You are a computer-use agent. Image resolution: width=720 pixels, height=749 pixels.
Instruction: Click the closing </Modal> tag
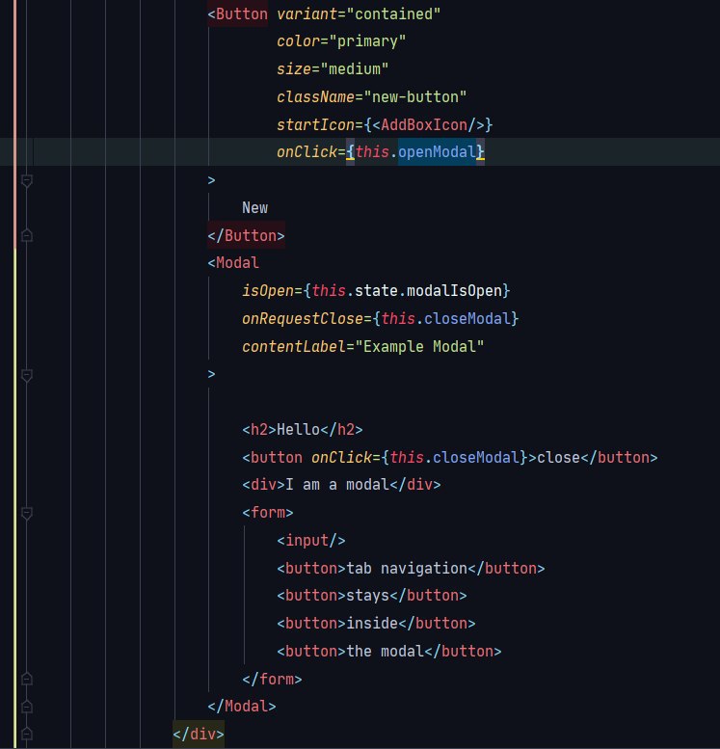[242, 706]
